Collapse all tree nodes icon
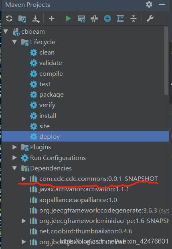Image resolution: width=172 pixels, height=249 pixels. pyautogui.click(x=134, y=18)
